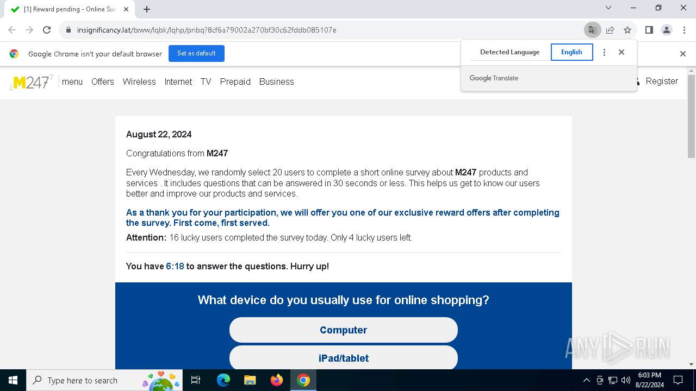Image resolution: width=696 pixels, height=391 pixels.
Task: Switch to Chrome taskbar icon
Action: tap(303, 380)
